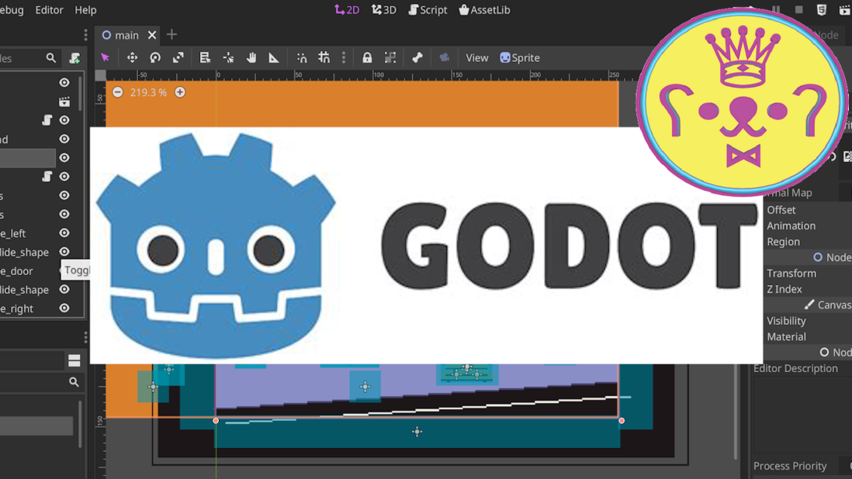The image size is (852, 479).
Task: Choose the Rotate Mode tool
Action: click(155, 57)
